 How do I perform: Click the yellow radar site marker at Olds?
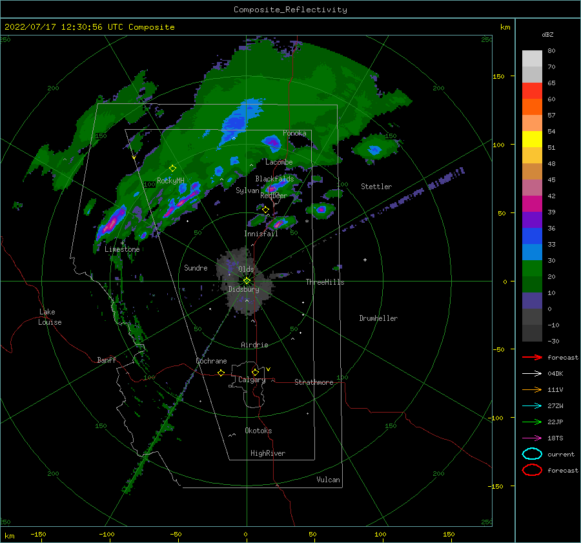(x=247, y=281)
